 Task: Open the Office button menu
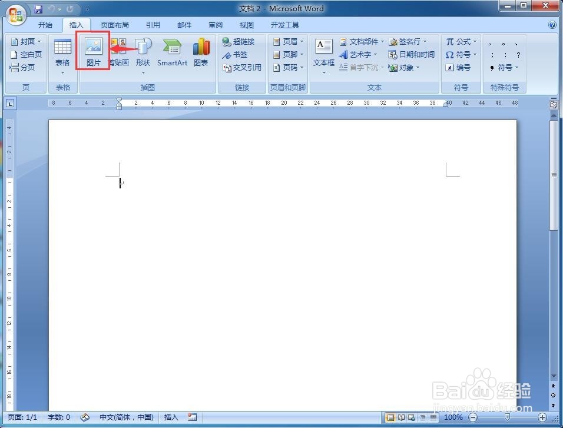[16, 15]
